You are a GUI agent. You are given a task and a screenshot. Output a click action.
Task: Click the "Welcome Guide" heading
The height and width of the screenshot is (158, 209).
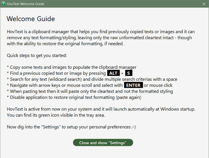[31, 19]
